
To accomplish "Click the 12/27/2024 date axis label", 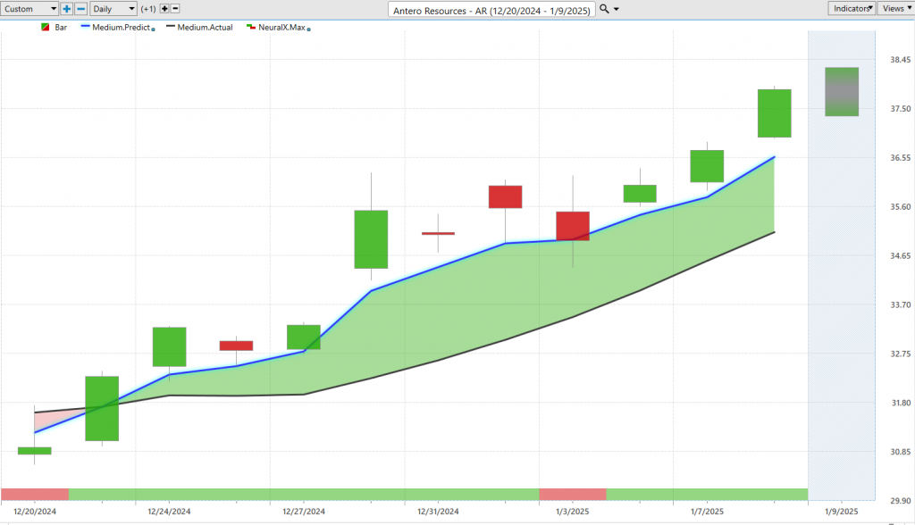I will (304, 512).
